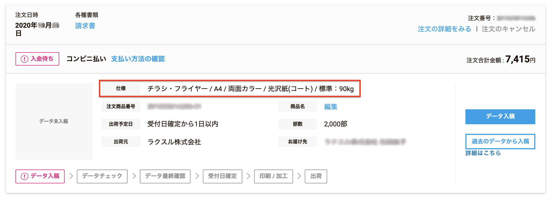Click 編集 to edit product name
The width and height of the screenshot is (554, 201).
[x=331, y=107]
